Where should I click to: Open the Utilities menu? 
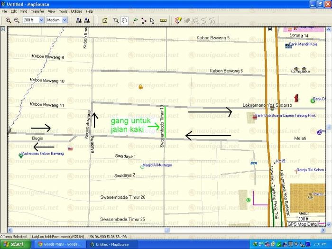[76, 11]
